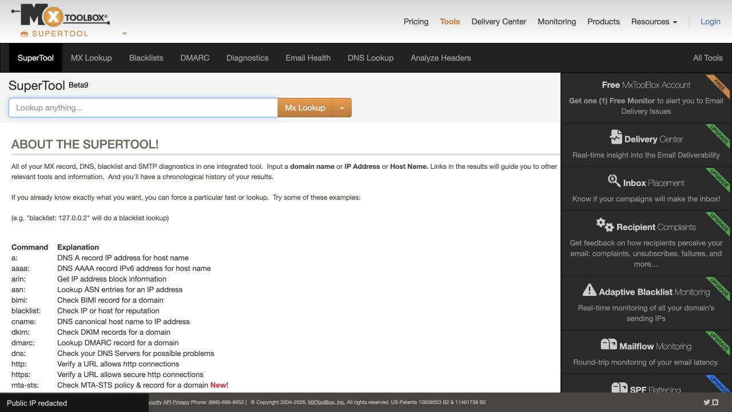Click 'Check BIMI record for a domain' text

[x=110, y=300]
